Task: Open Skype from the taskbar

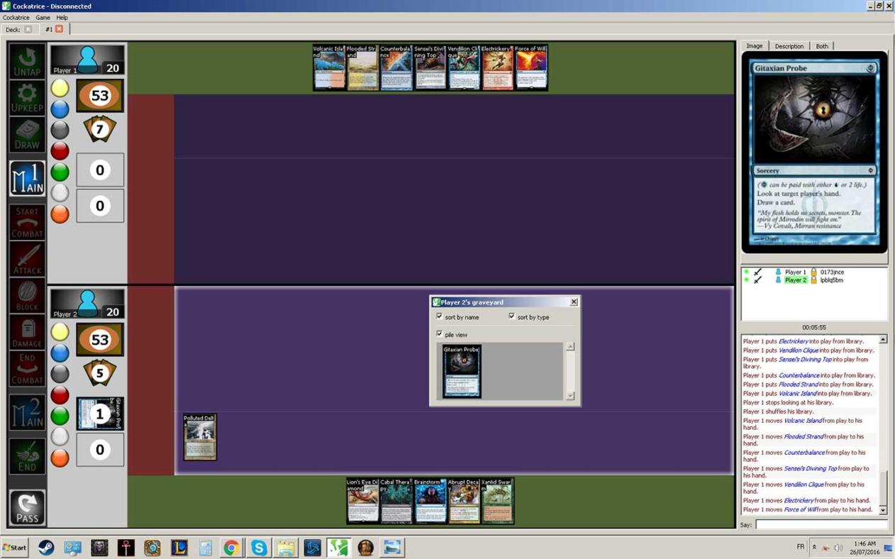Action: pyautogui.click(x=259, y=548)
